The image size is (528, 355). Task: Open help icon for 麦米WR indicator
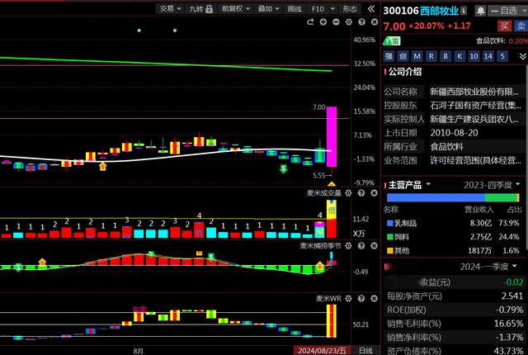(x=361, y=298)
